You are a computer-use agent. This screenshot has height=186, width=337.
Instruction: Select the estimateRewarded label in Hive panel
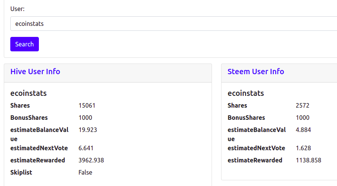click(x=38, y=161)
